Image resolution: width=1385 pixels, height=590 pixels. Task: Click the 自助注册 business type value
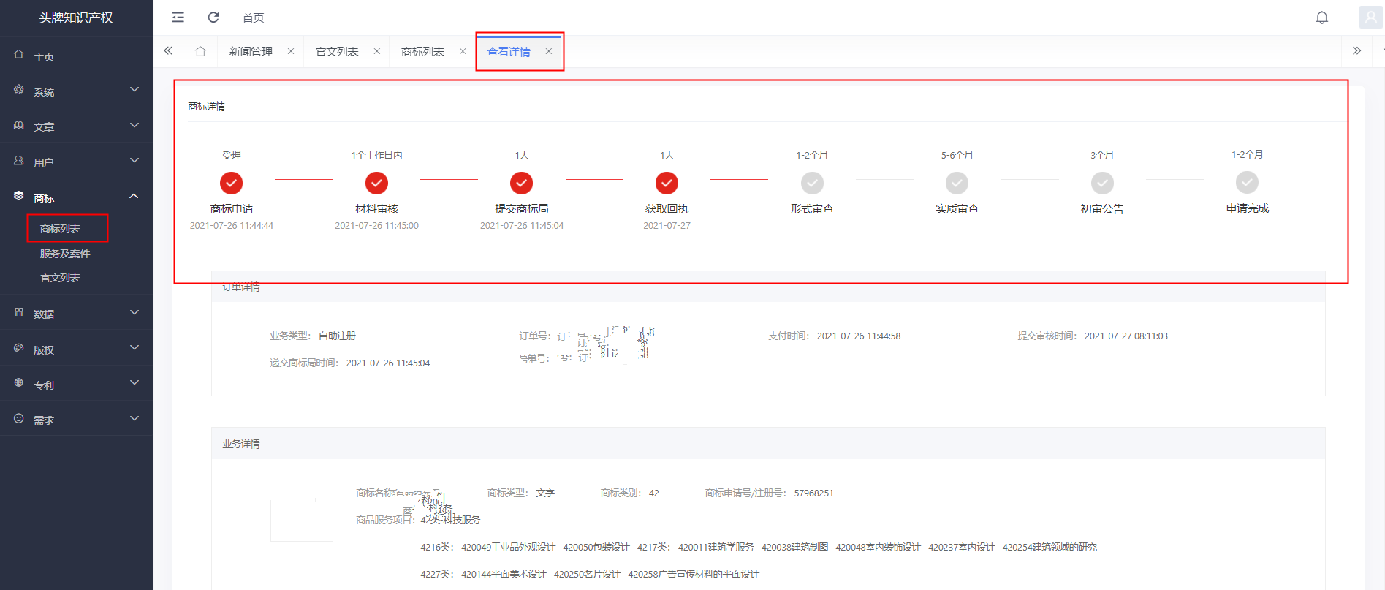pyautogui.click(x=337, y=336)
